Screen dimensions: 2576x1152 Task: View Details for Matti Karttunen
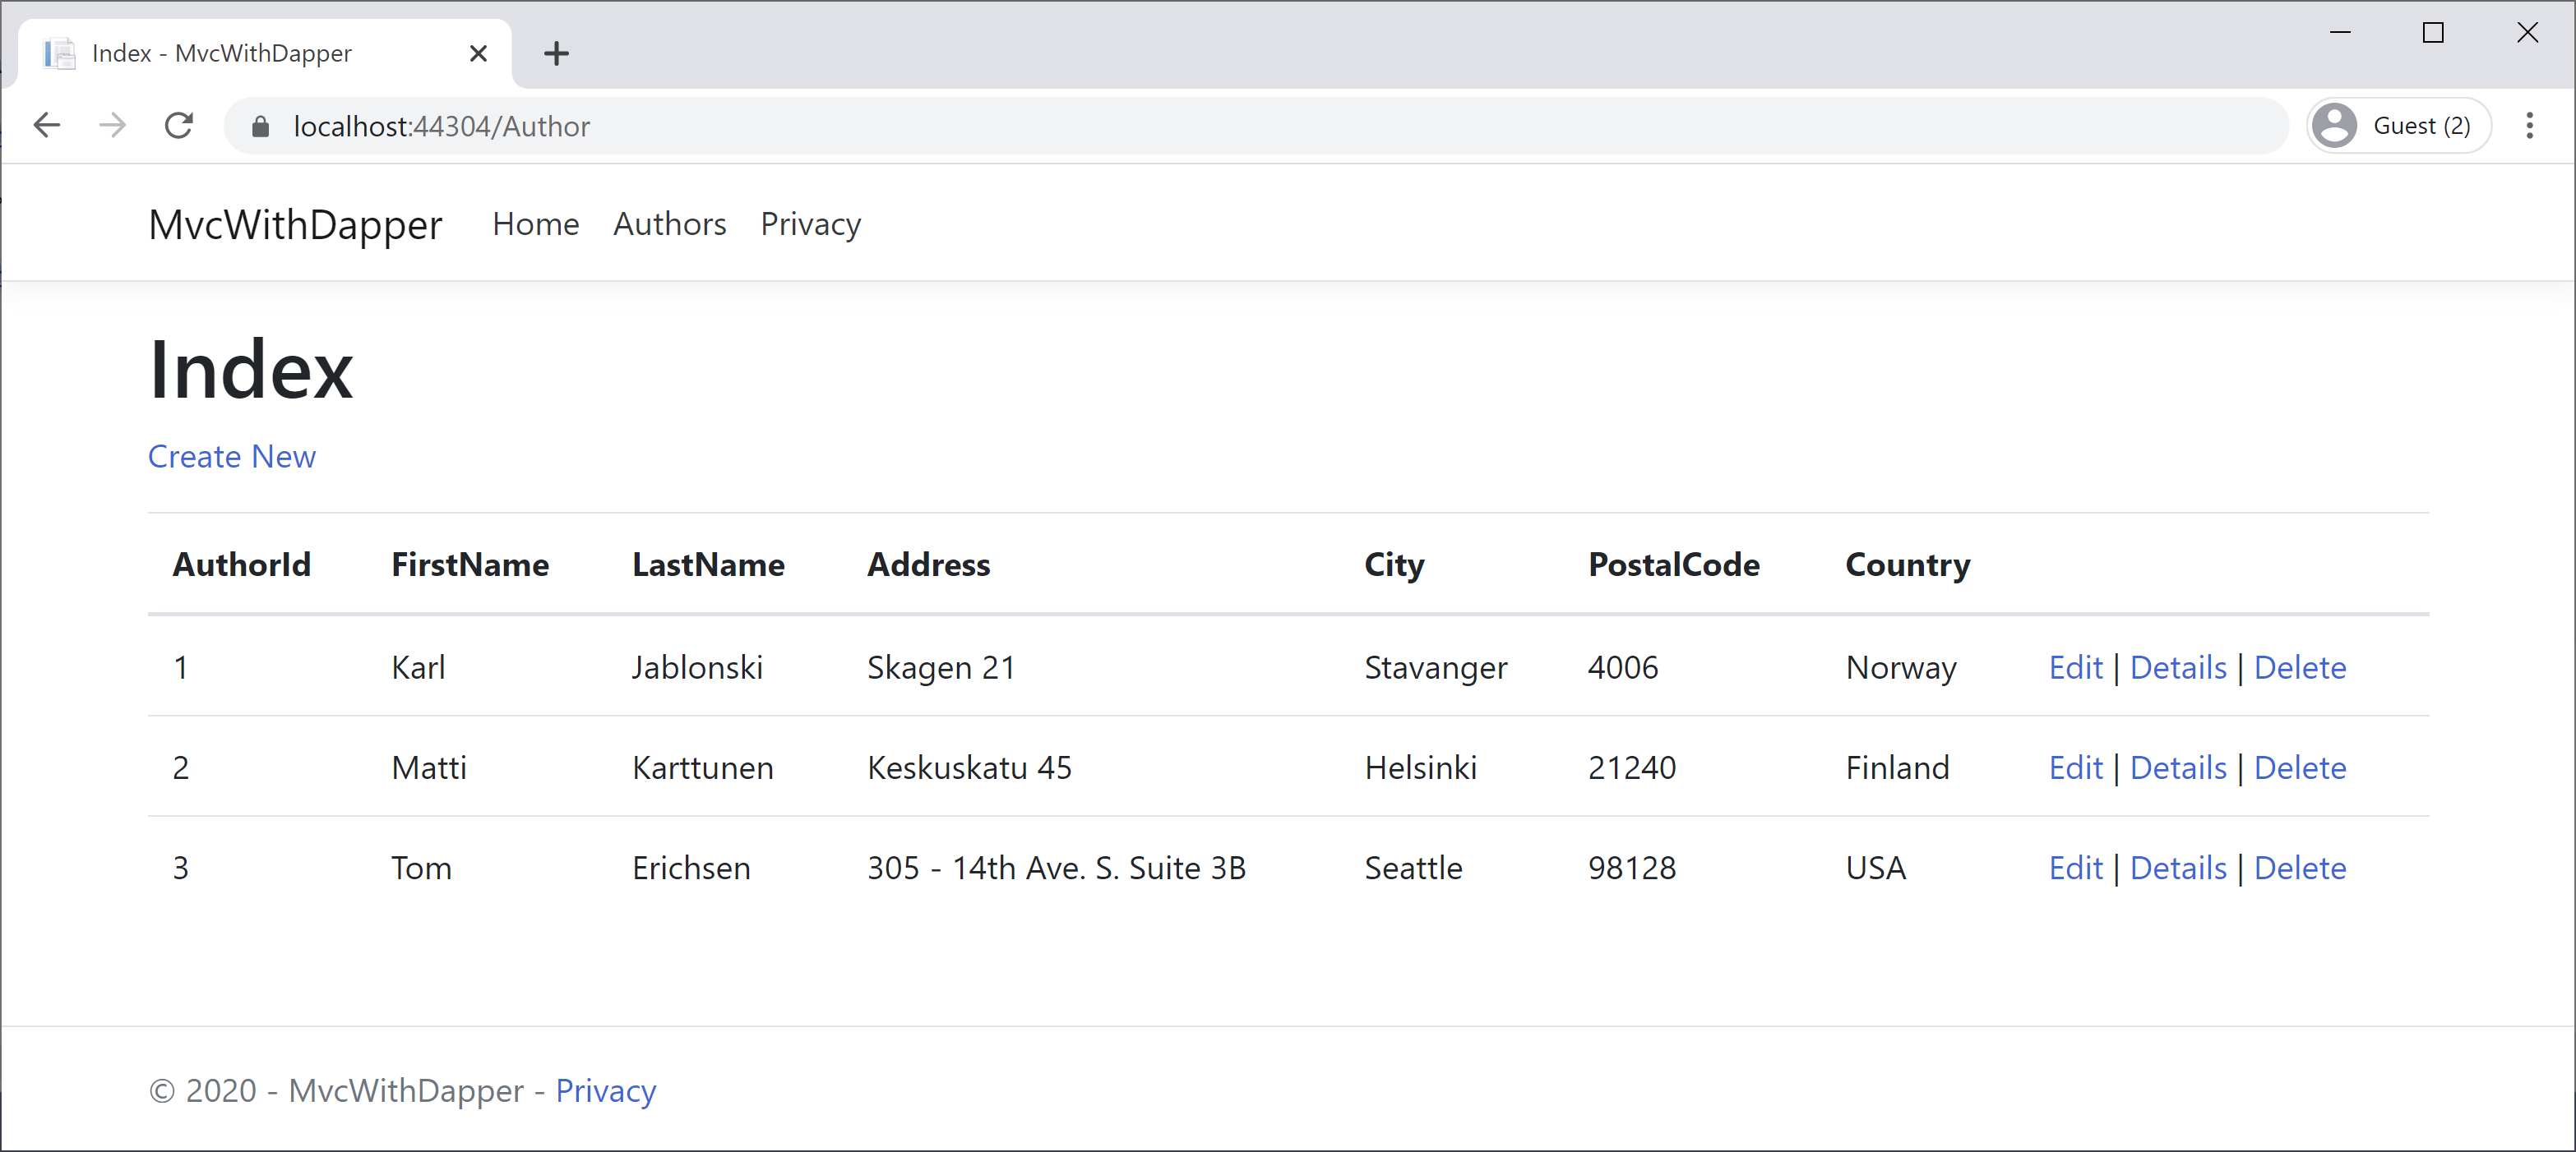(2177, 767)
